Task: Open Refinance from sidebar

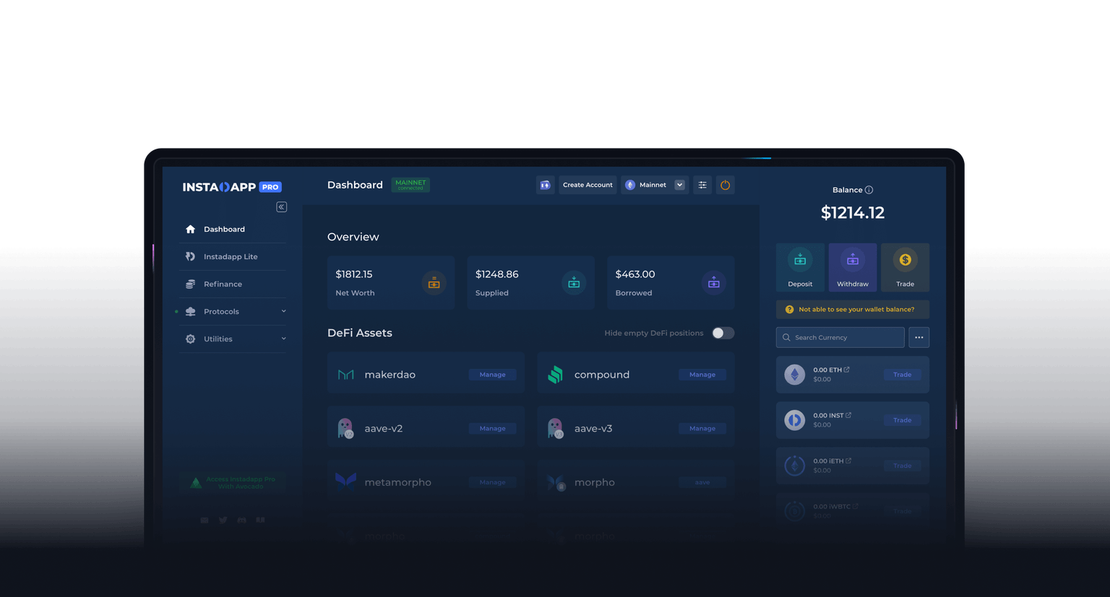Action: point(233,284)
